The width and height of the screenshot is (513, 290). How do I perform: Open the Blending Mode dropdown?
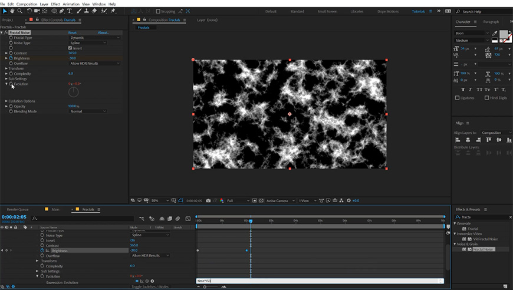[87, 111]
